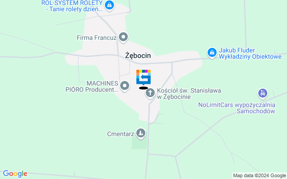This screenshot has width=287, height=179.
Task: Click the black shadow under the blue marker
Action: [x=143, y=88]
